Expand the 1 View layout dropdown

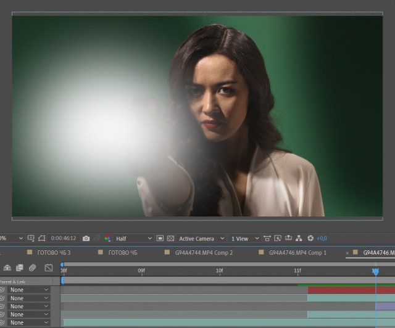tap(245, 239)
